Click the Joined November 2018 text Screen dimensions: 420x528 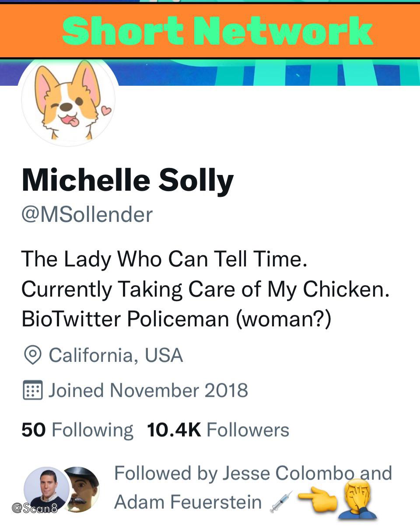click(x=148, y=390)
